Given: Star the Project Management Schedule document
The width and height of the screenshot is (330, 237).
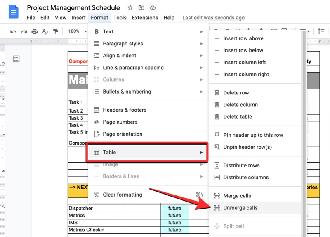Looking at the screenshot, I should 130,8.
